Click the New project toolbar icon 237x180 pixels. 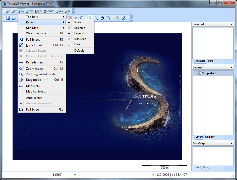tap(8, 18)
